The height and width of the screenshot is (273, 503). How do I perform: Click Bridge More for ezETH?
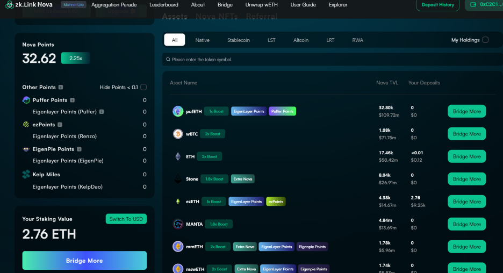467,202
